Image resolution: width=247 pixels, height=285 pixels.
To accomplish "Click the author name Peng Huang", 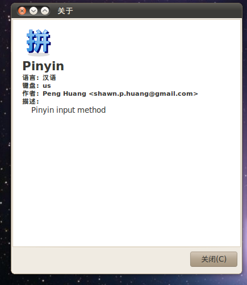I will tap(64, 93).
